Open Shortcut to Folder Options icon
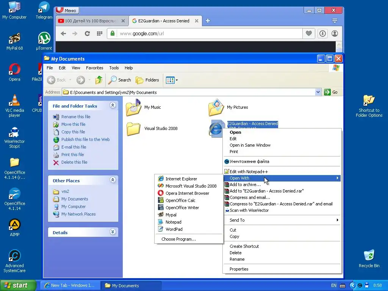 (x=369, y=106)
